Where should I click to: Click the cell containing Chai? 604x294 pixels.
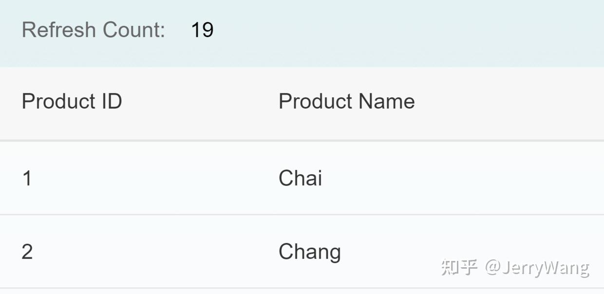click(300, 178)
